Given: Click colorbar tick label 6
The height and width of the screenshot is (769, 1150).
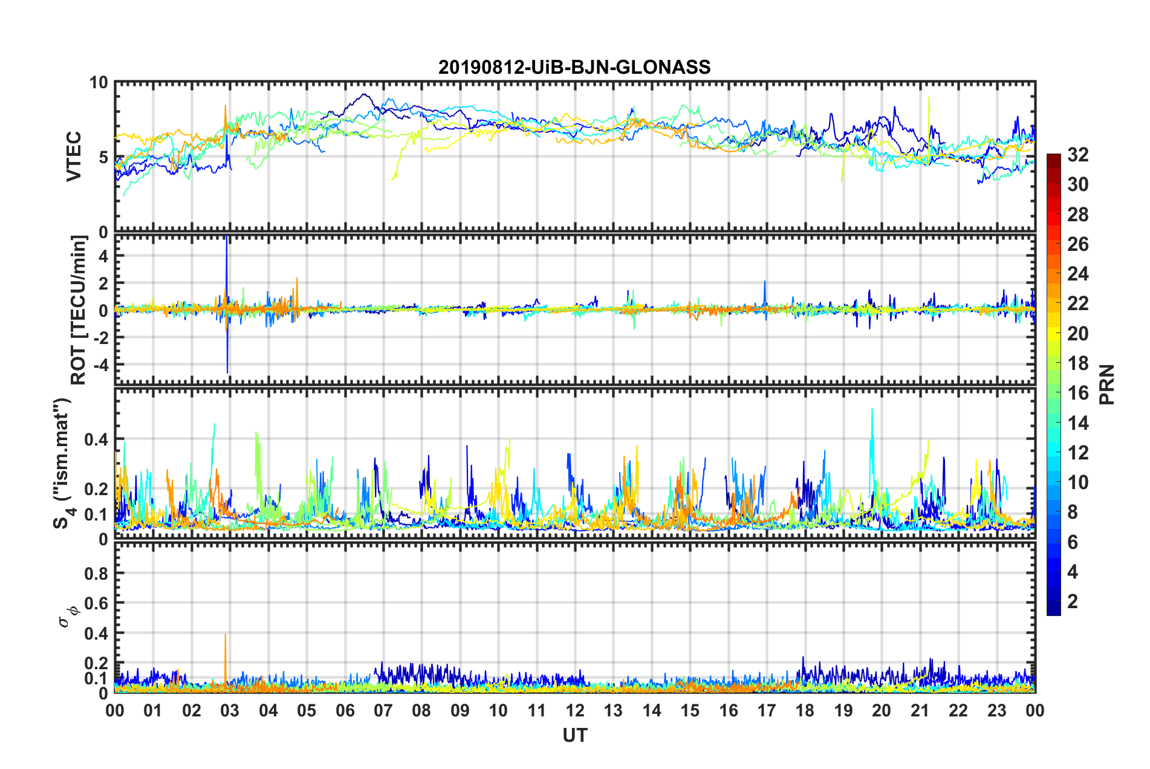Looking at the screenshot, I should 1073,542.
